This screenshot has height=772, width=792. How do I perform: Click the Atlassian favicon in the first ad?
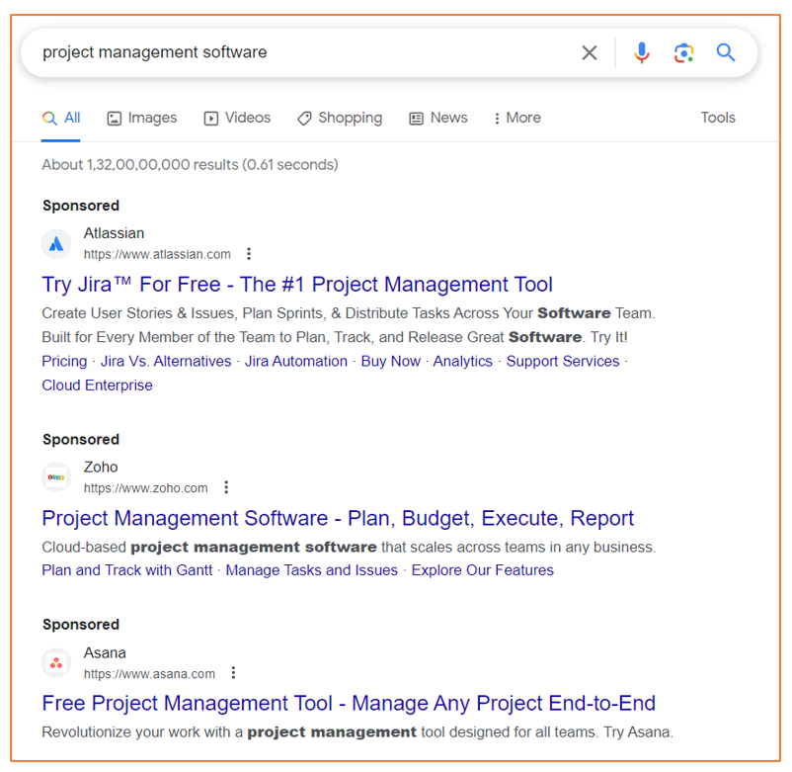click(x=56, y=243)
